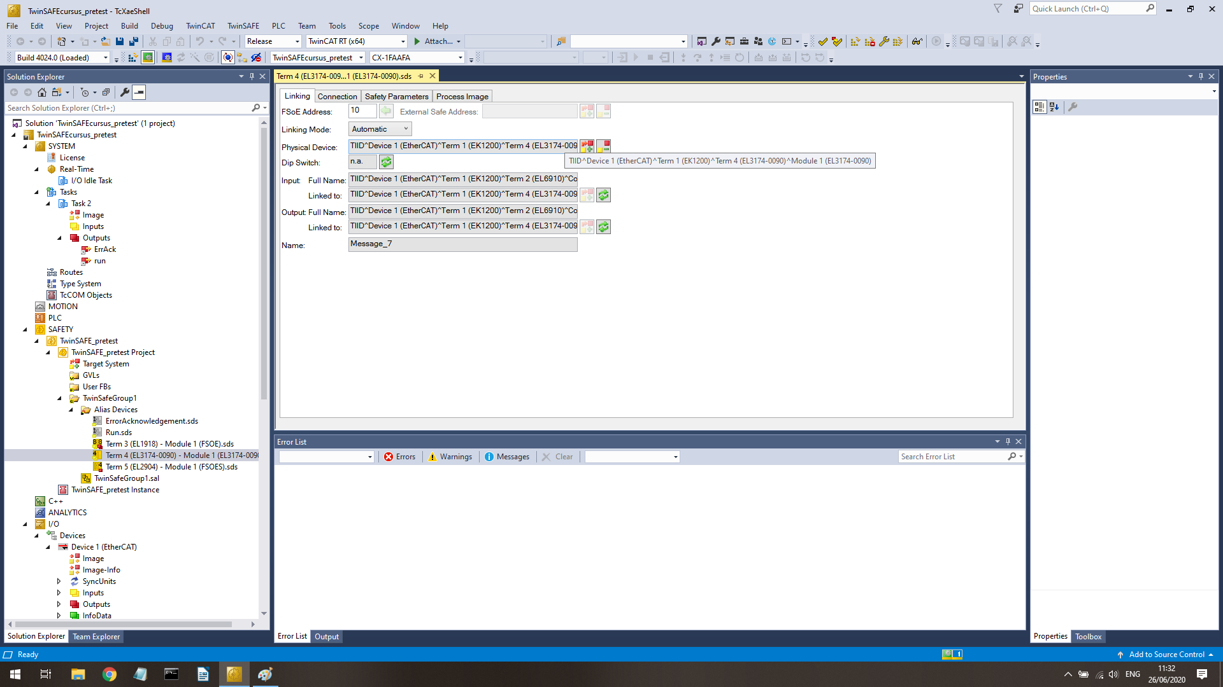
Task: Refresh the Dip Switch value
Action: 386,162
